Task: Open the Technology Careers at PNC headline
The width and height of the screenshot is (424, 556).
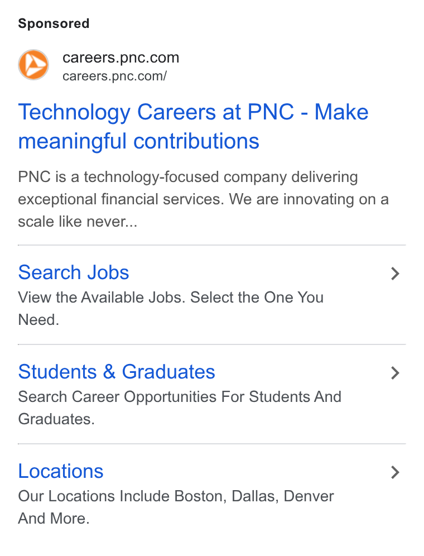Action: click(193, 127)
